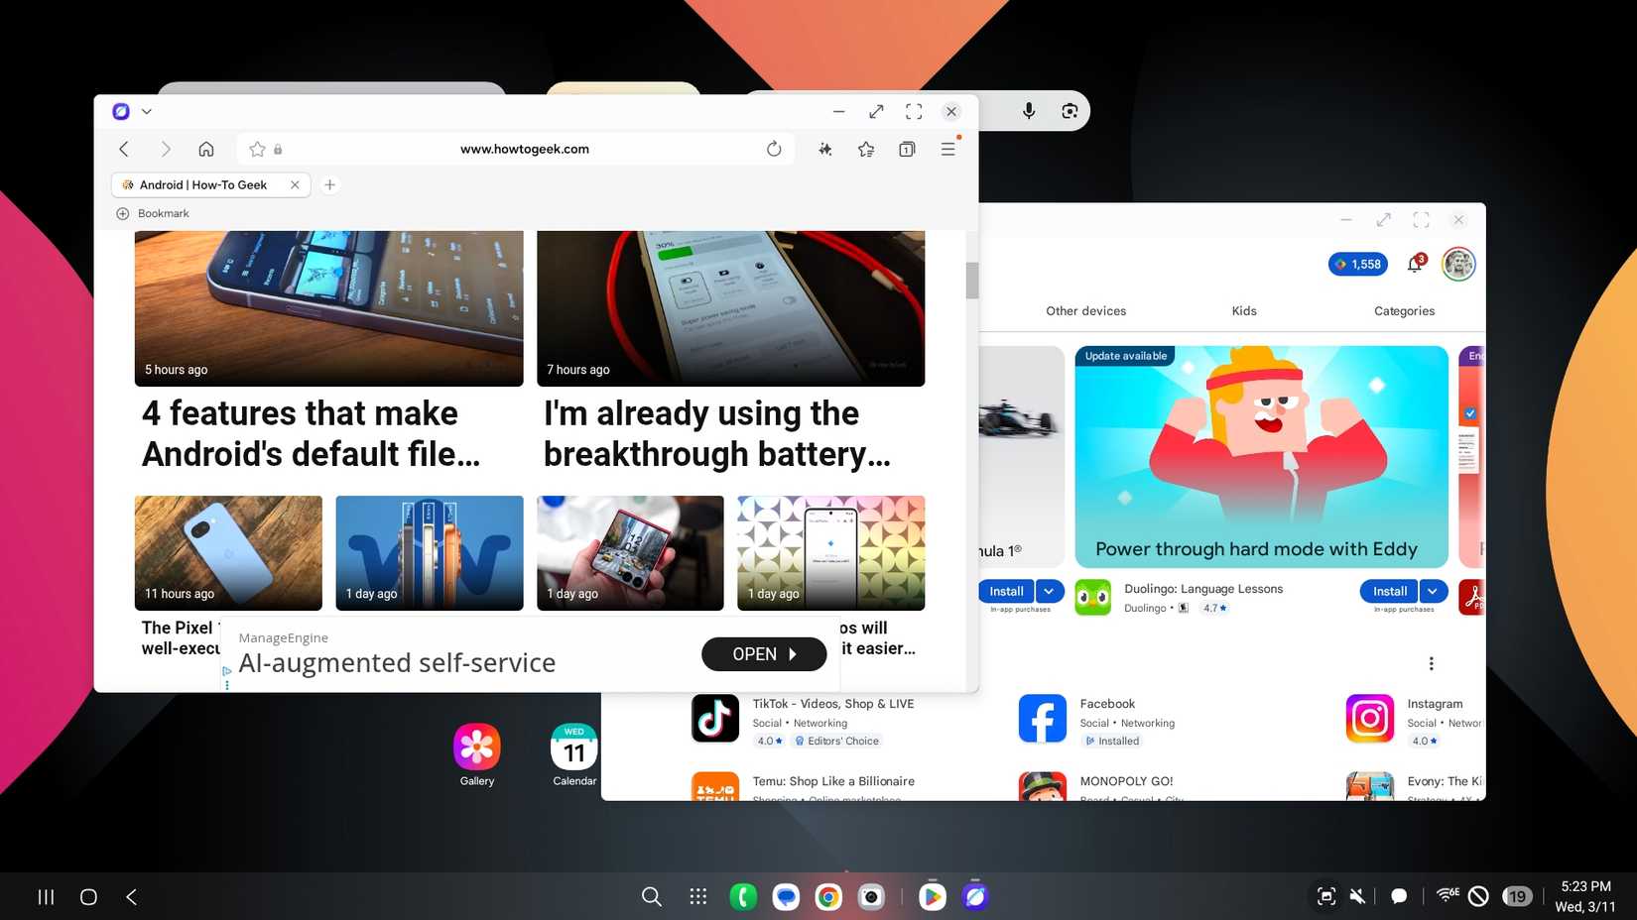Select the Kids tab
The height and width of the screenshot is (920, 1637).
[1244, 311]
